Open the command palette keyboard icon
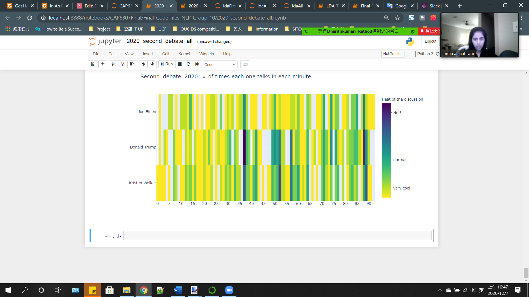Screen dimensions: 529x297 pos(245,64)
